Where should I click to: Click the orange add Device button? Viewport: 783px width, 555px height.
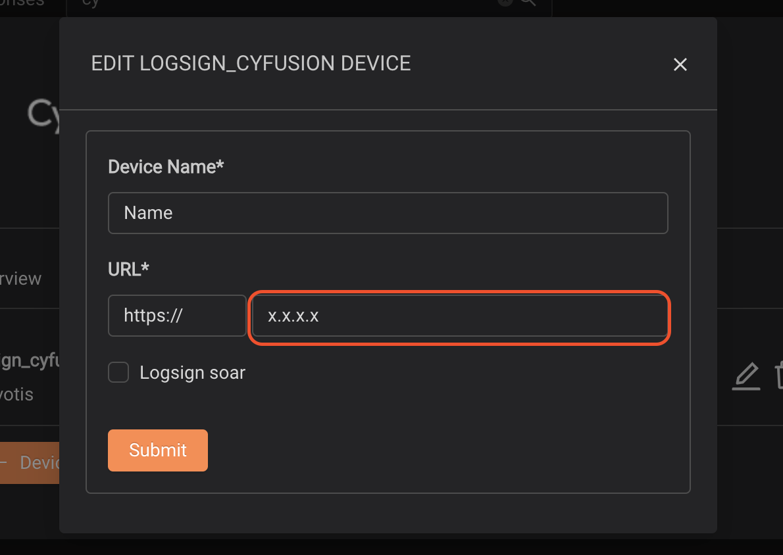click(x=30, y=463)
